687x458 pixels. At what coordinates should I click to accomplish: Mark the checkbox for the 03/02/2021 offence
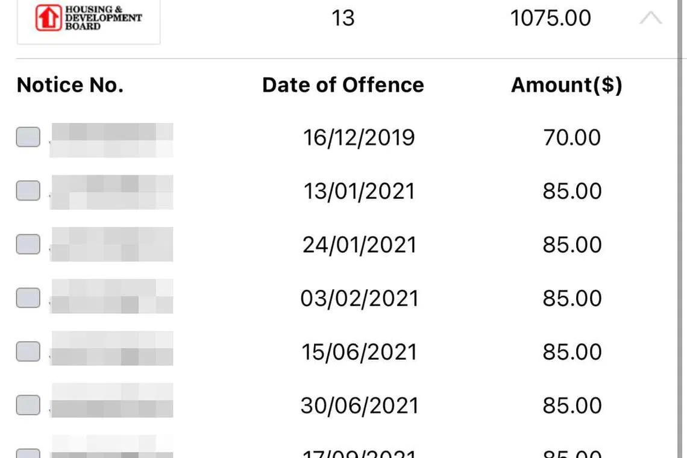tap(28, 298)
